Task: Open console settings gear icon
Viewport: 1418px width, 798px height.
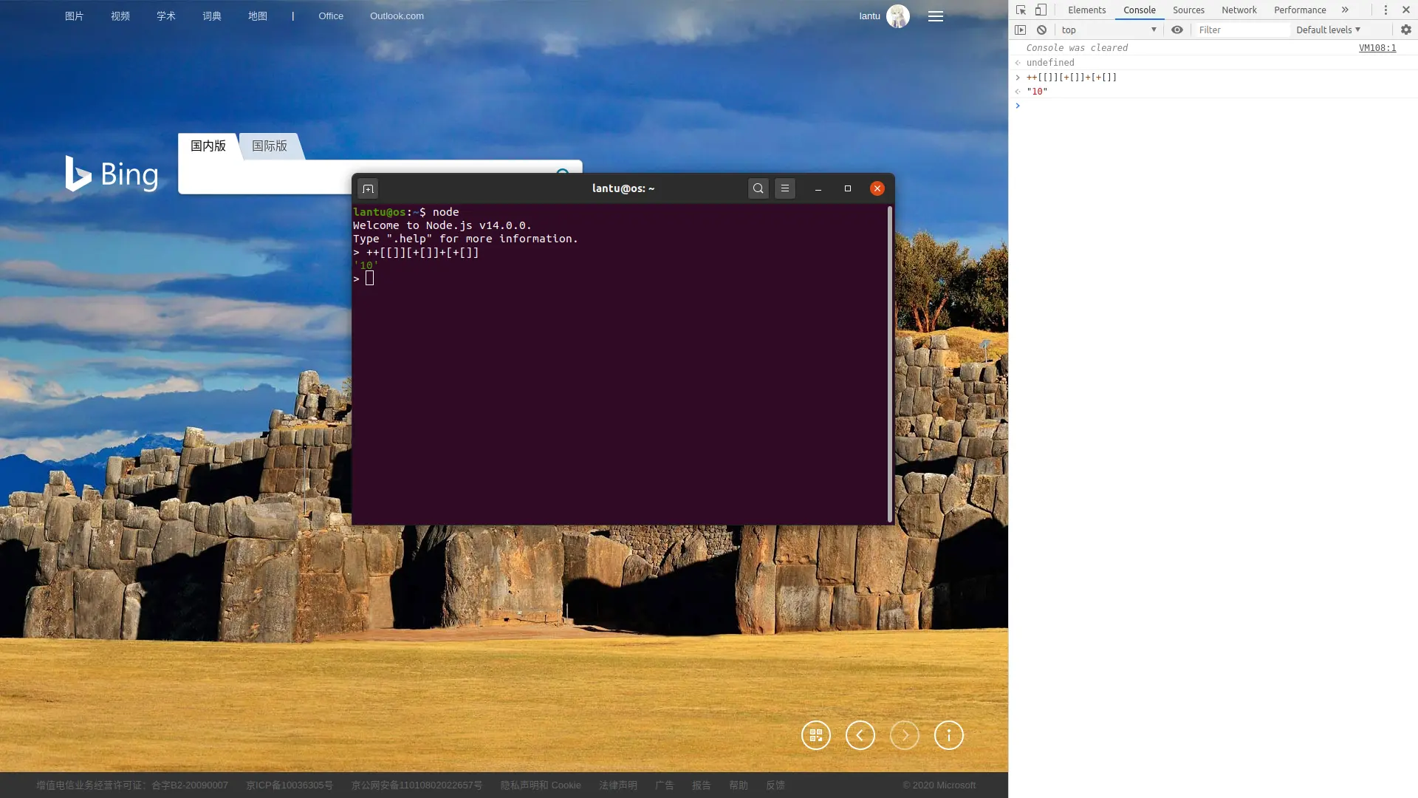Action: pyautogui.click(x=1405, y=30)
